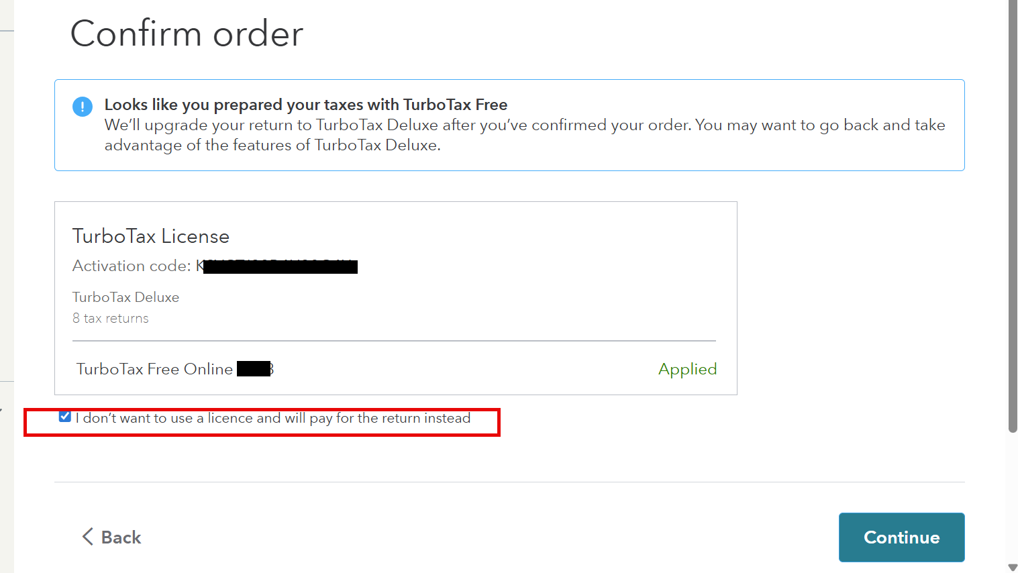Click the small arrow at left page edge
This screenshot has height=573, width=1018.
2,409
